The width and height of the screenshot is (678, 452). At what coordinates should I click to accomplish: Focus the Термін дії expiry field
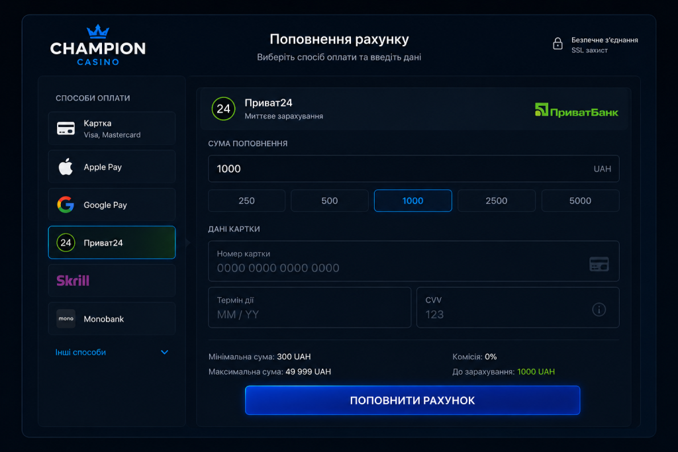click(309, 307)
